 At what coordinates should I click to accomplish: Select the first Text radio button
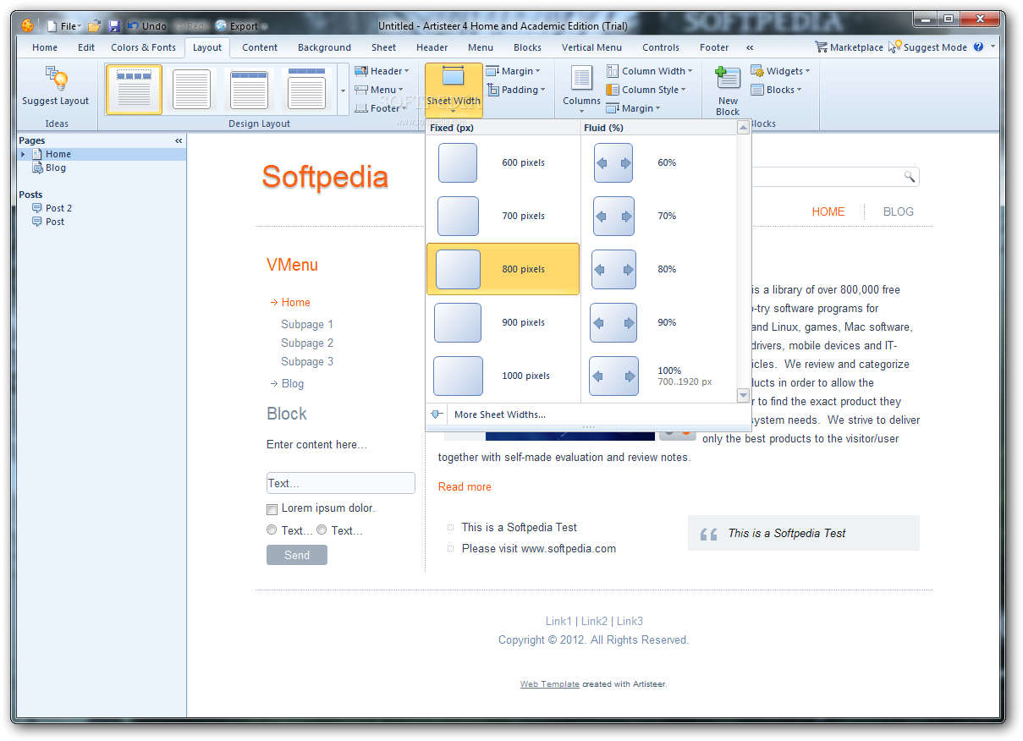(272, 530)
